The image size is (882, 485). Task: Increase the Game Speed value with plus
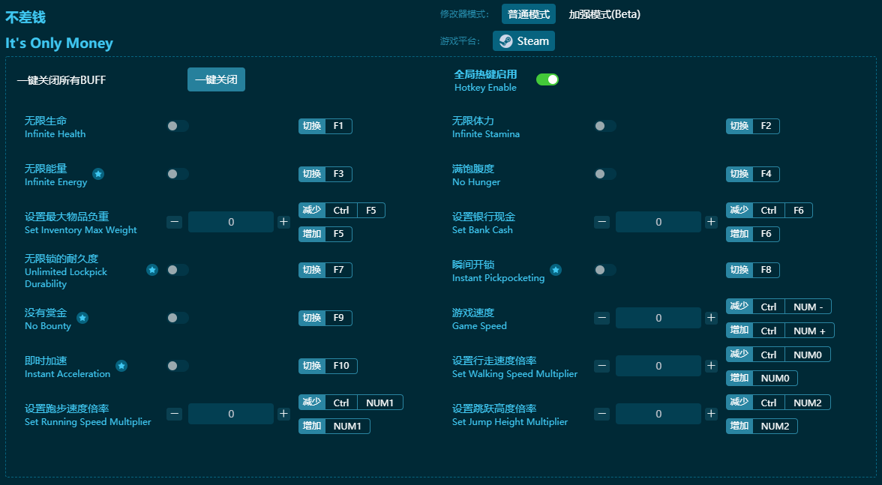[711, 318]
